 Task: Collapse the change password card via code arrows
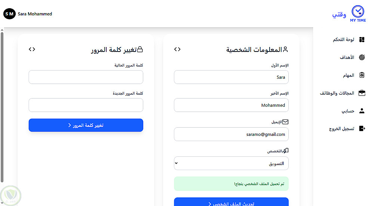point(32,49)
